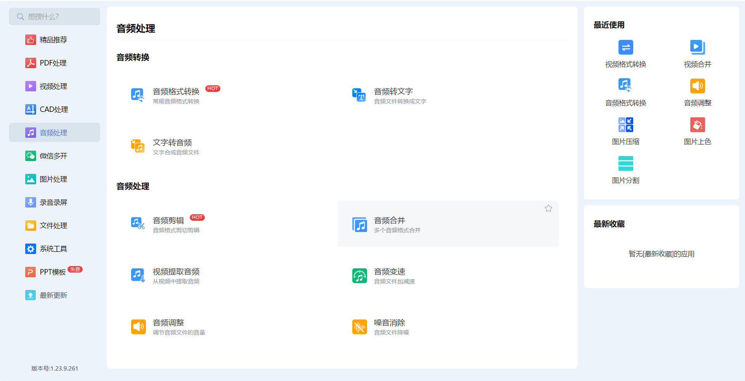
Task: Click the 文件处理 folder icon
Action: [31, 225]
